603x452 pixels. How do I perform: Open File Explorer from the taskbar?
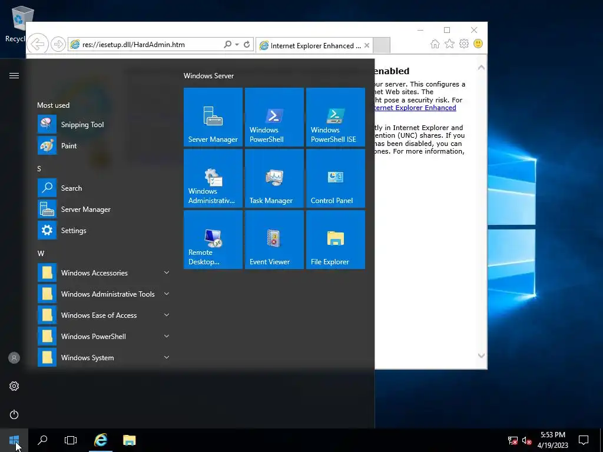click(129, 440)
